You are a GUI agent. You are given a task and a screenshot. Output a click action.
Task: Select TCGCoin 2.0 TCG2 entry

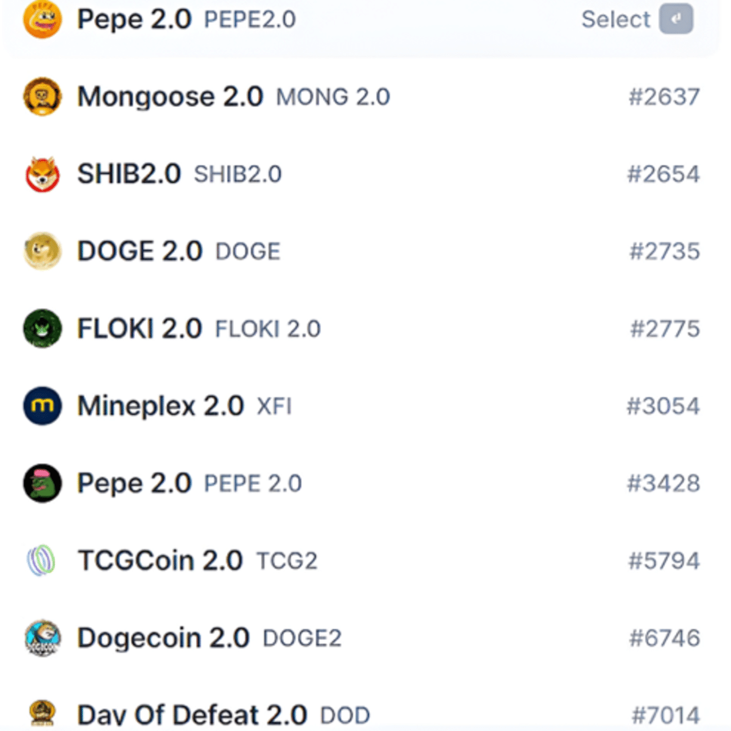pos(160,560)
